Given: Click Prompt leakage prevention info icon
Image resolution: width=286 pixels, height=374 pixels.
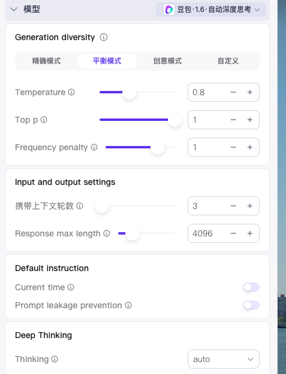Looking at the screenshot, I should [128, 305].
